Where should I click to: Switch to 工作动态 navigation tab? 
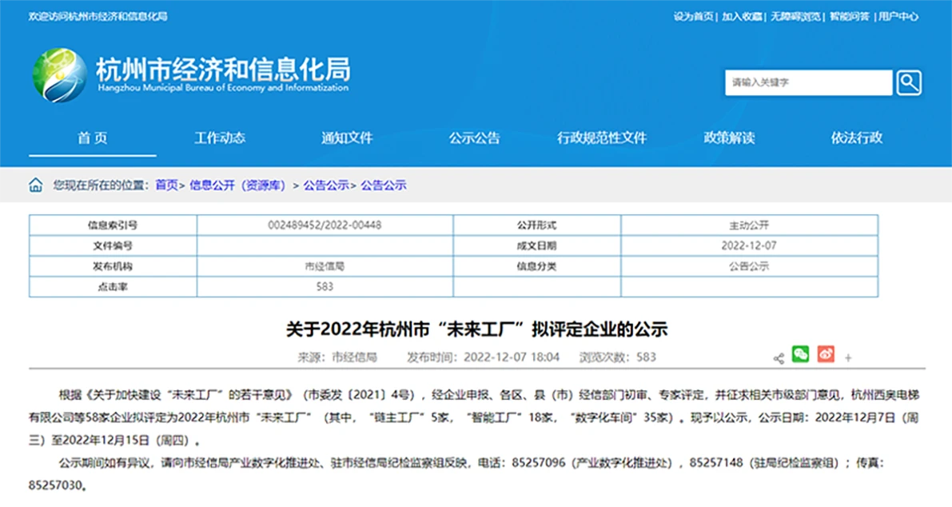220,138
